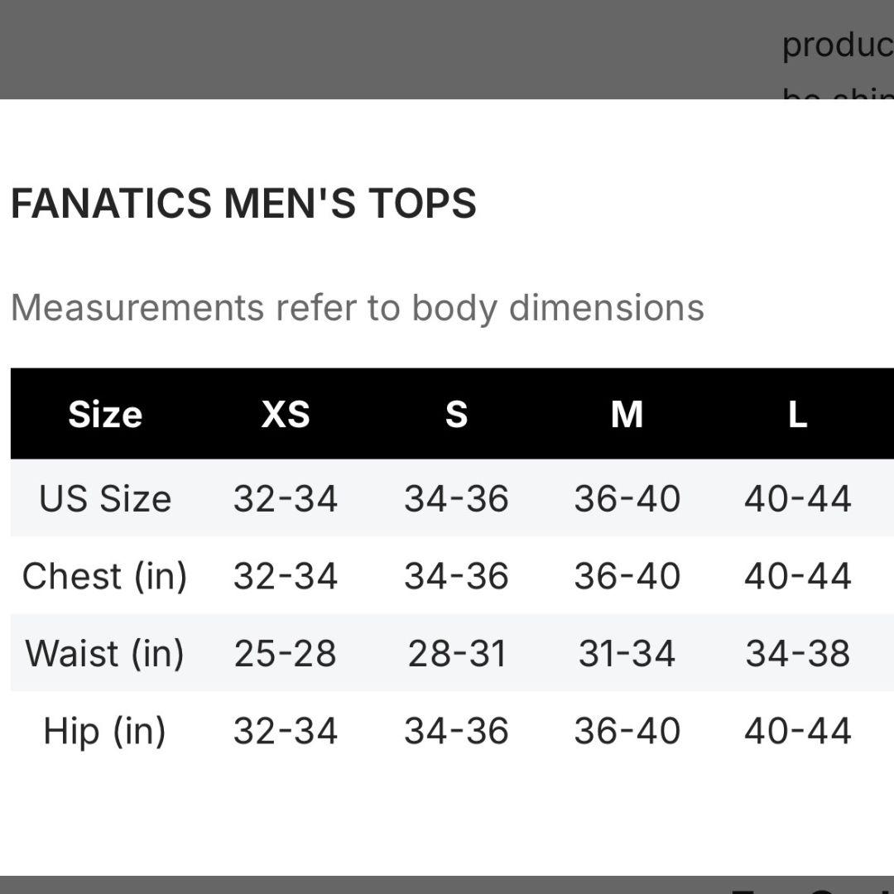Click the L waist value 34-38
The width and height of the screenshot is (894, 894).
[x=797, y=653]
